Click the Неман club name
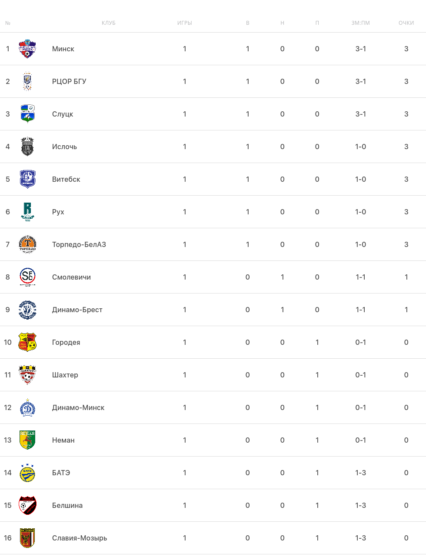426x557 pixels. click(x=63, y=440)
